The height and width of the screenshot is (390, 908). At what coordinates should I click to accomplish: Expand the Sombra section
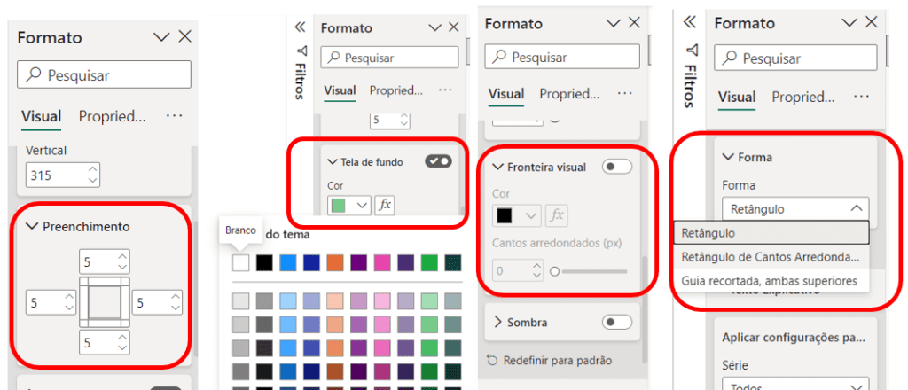[497, 322]
